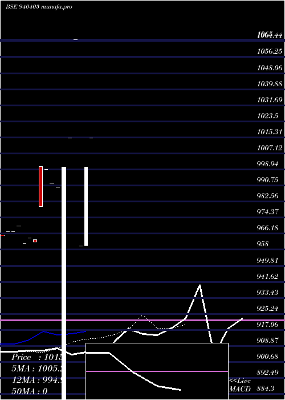Click the 949.81 price axis label

[x=267, y=261]
